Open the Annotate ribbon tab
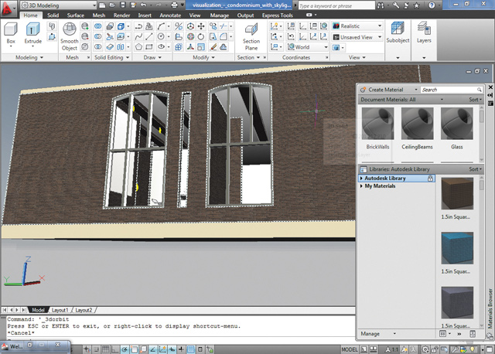The height and width of the screenshot is (354, 495). coord(170,15)
